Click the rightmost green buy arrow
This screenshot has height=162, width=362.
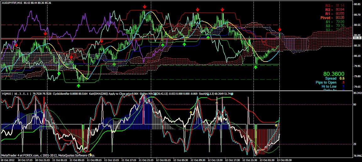point(256,67)
